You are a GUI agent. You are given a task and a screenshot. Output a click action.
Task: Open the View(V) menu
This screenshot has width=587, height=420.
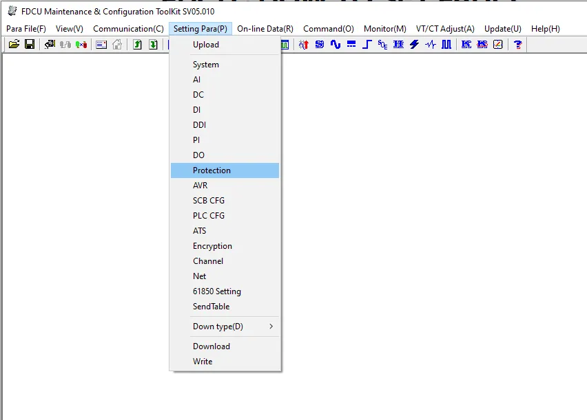click(70, 29)
